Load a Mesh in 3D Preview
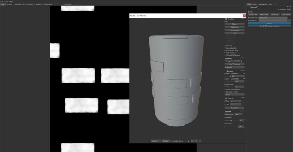Viewport: 293px width, 152px height. (x=234, y=33)
